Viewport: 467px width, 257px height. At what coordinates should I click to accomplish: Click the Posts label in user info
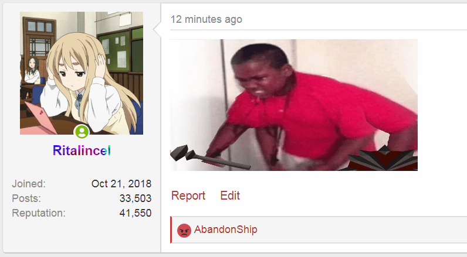(x=26, y=198)
